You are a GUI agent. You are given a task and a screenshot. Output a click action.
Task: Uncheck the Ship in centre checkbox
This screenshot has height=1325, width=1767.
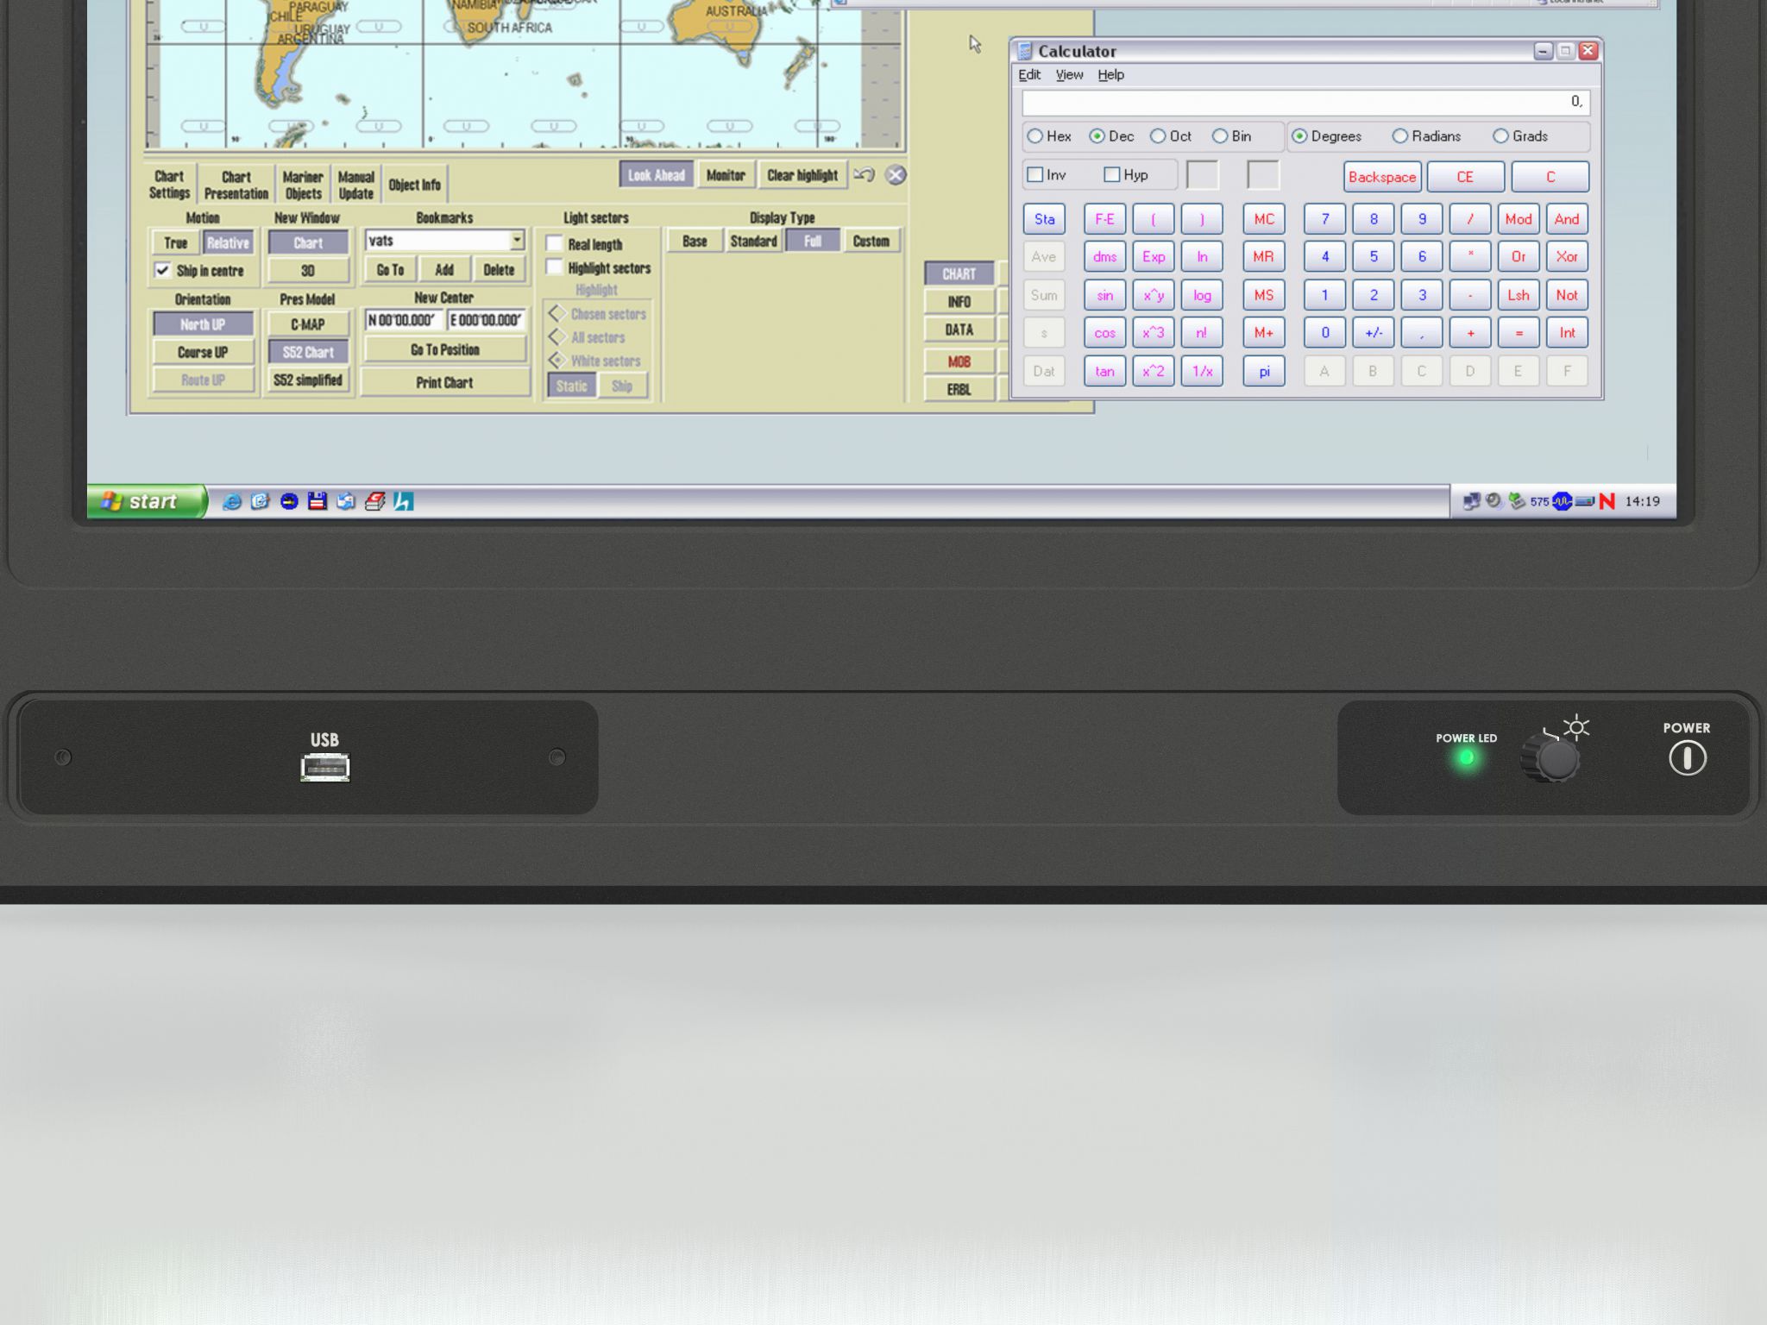(162, 270)
